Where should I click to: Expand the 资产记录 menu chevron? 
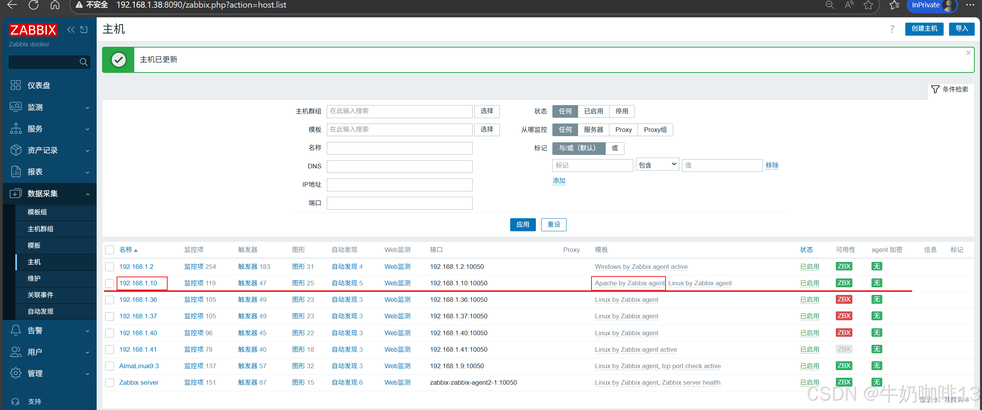click(x=87, y=151)
